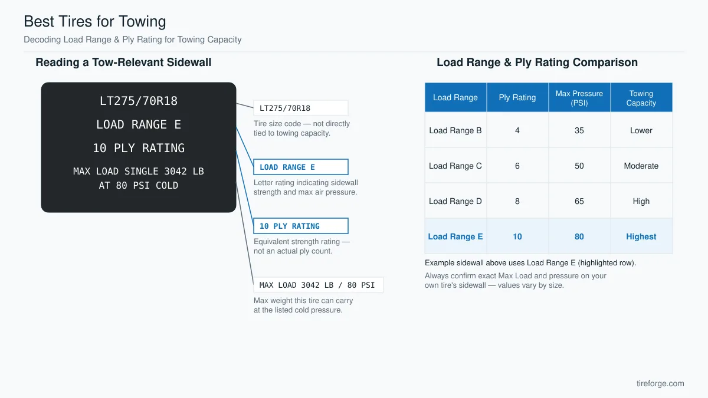The image size is (708, 398).
Task: Select the subtitle 'Decoding Load Range & Ply Rating for Towing Capacity'
Action: coord(133,40)
